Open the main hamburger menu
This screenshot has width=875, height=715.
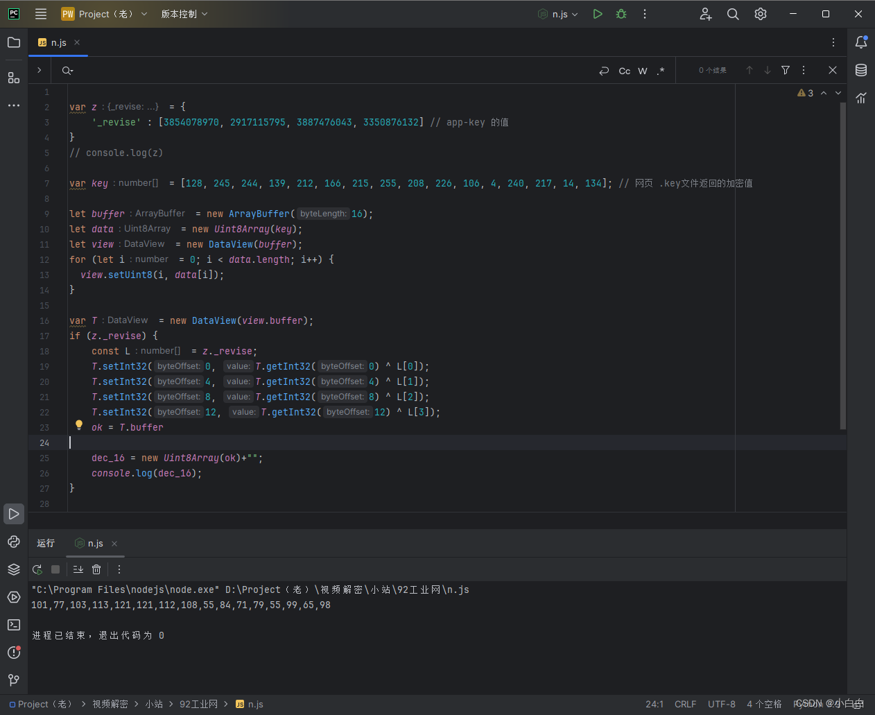[x=41, y=14]
